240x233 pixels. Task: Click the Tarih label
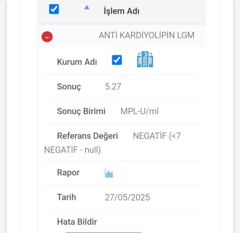[67, 197]
